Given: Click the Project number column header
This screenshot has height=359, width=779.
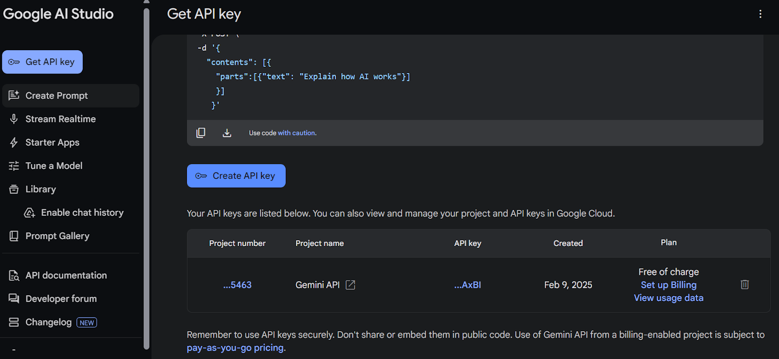Looking at the screenshot, I should pos(237,243).
